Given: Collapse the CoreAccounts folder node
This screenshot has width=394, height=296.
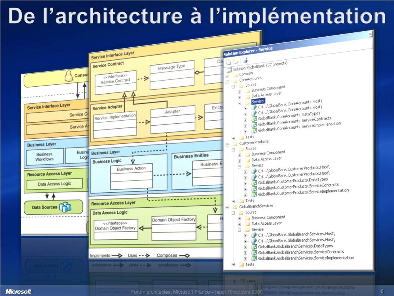Looking at the screenshot, I should [227, 82].
